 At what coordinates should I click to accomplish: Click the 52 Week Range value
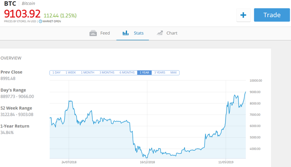click(17, 115)
